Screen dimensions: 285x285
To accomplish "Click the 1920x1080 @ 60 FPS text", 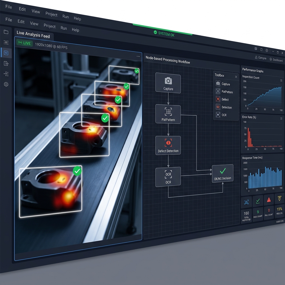I will point(51,46).
